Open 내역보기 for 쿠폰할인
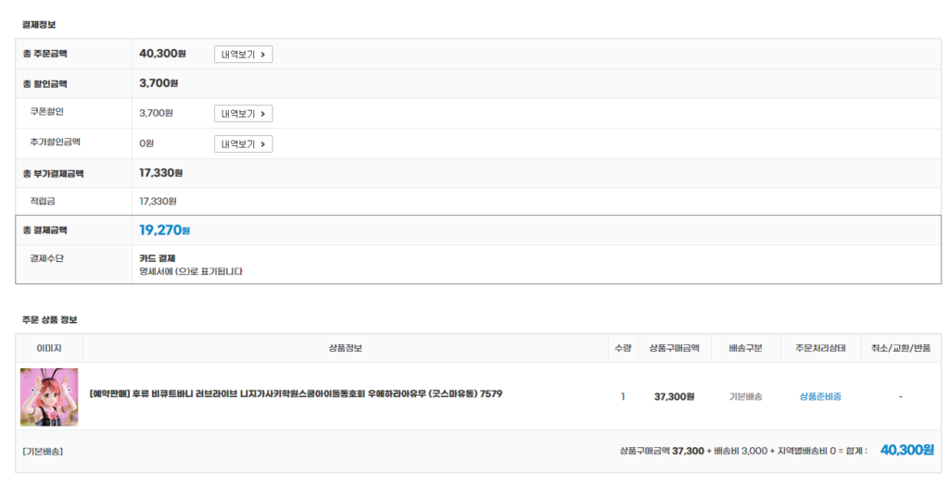The width and height of the screenshot is (949, 484). 244,114
